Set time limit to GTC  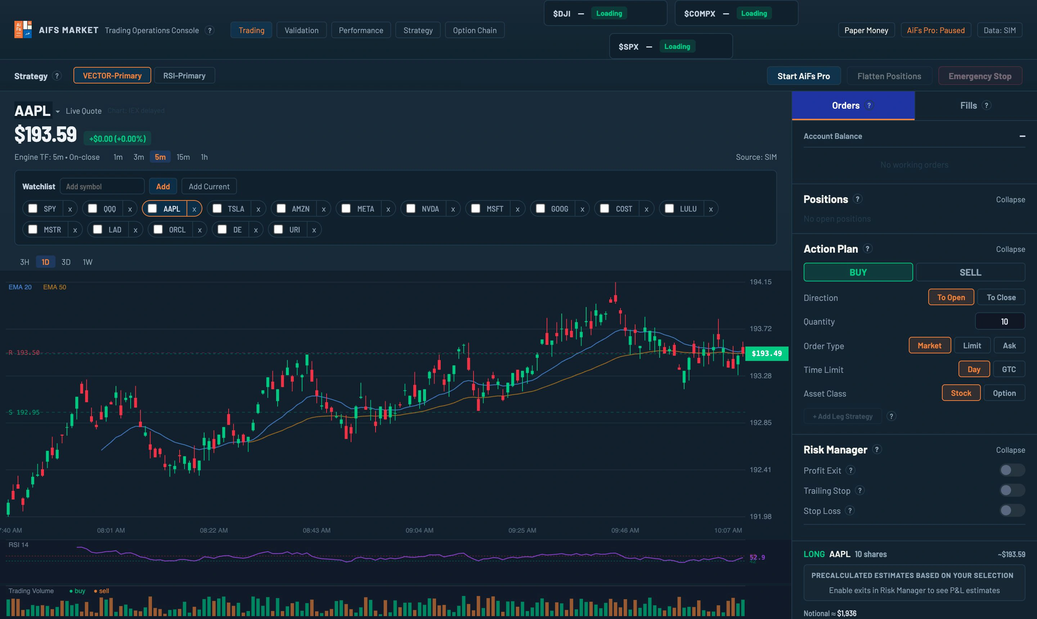[1009, 369]
